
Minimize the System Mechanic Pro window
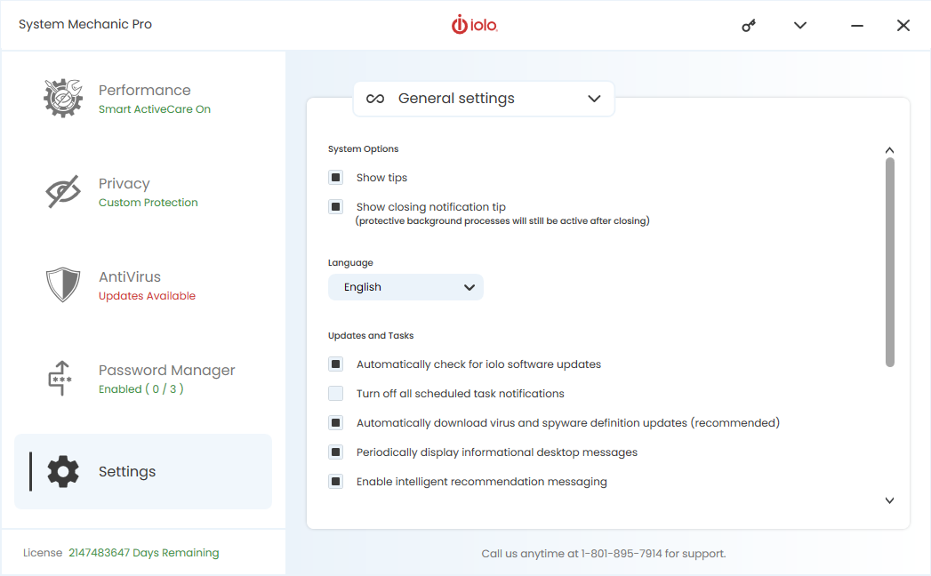click(x=857, y=26)
